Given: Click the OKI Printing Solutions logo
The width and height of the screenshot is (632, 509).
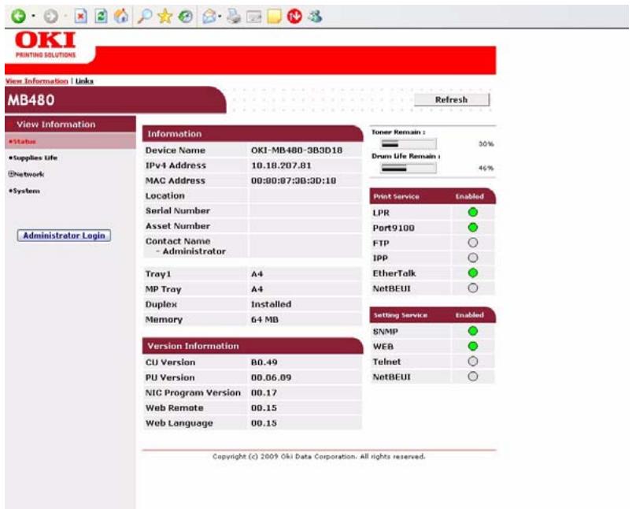Looking at the screenshot, I should 46,44.
